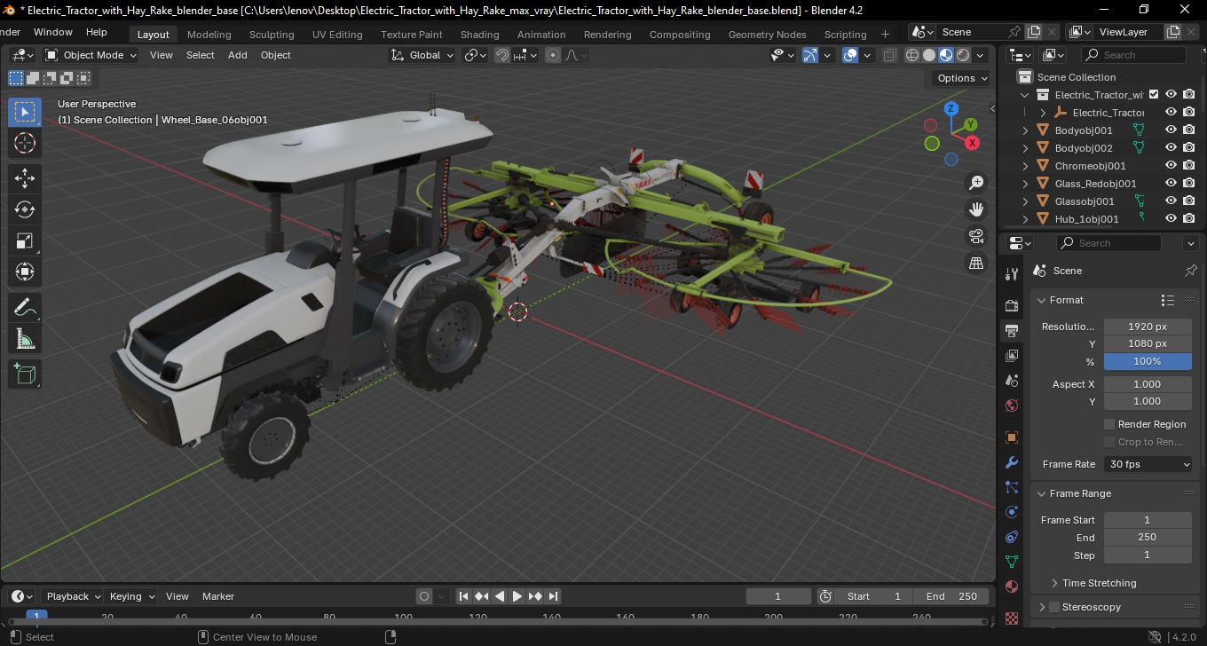Open the Window menu

[53, 32]
